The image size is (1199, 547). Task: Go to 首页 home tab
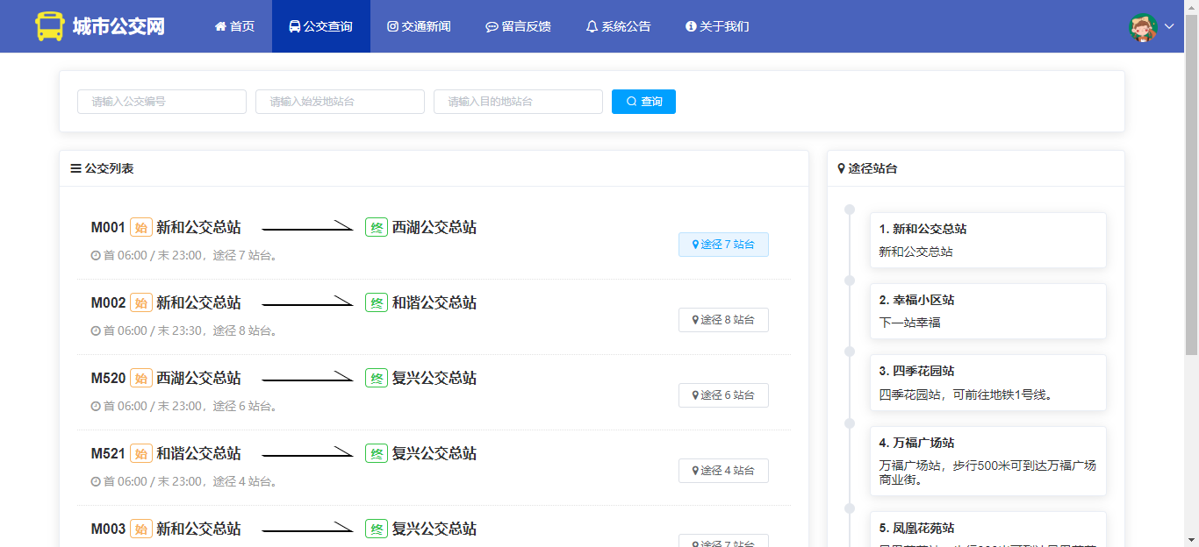(234, 26)
